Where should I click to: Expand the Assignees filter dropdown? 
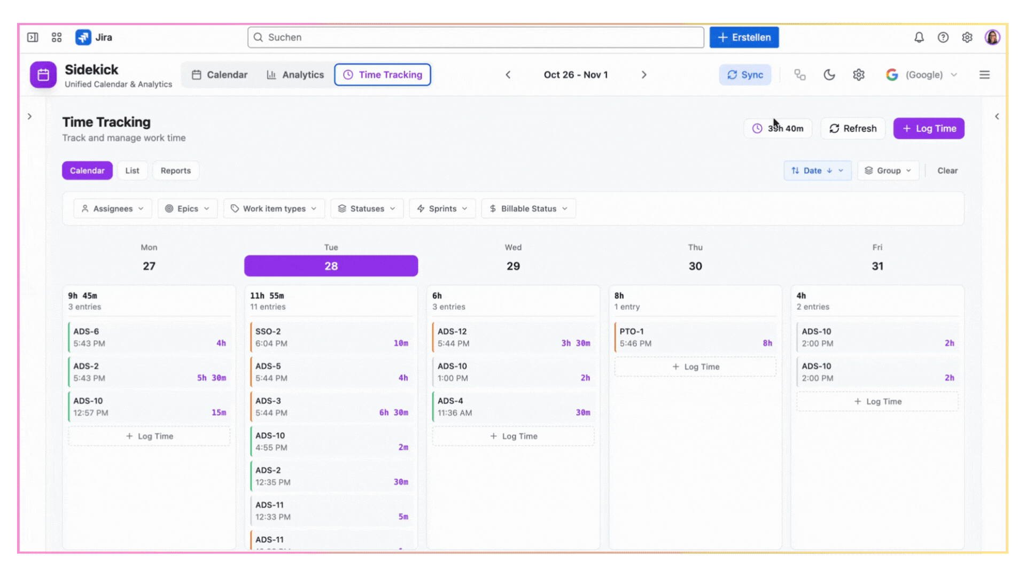[x=113, y=208]
